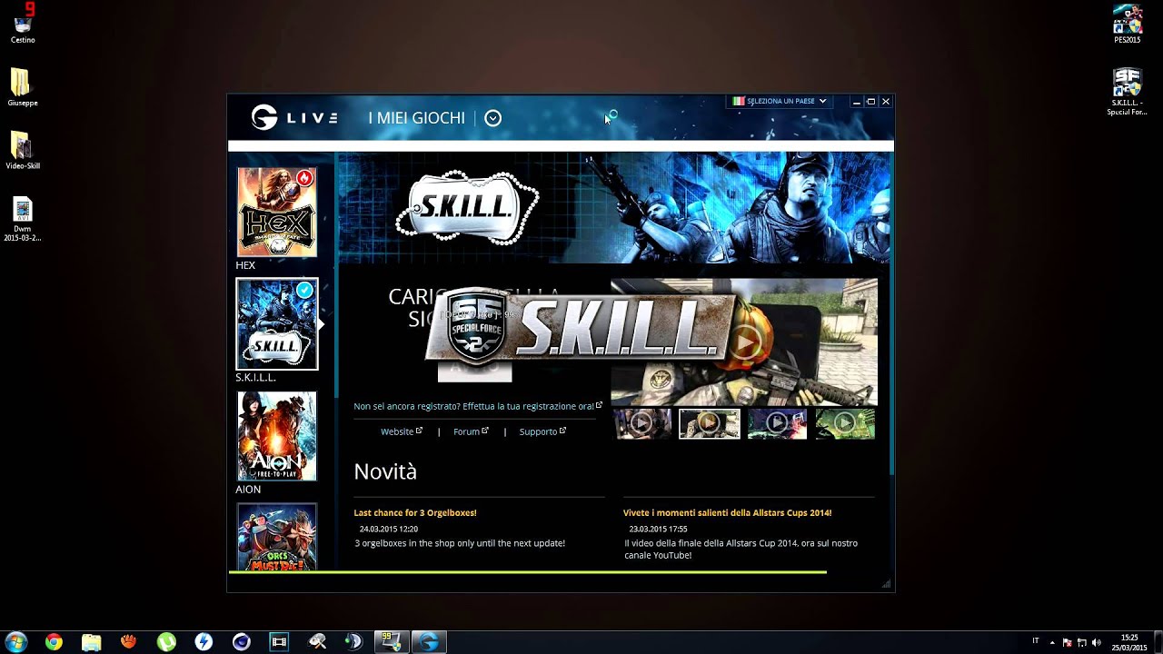This screenshot has width=1163, height=654.
Task: Open the I MIEI GIOCHI menu
Action: (x=416, y=118)
